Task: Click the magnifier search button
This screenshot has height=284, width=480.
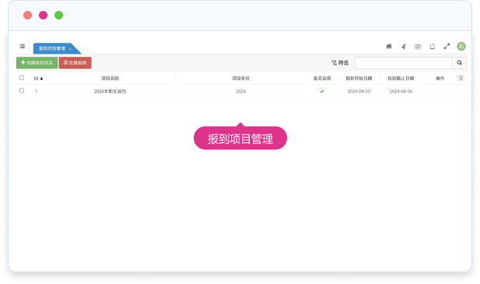Action: [x=460, y=63]
